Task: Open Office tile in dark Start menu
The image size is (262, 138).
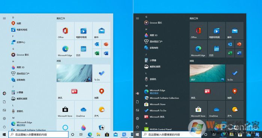Action: pyautogui.click(x=198, y=31)
